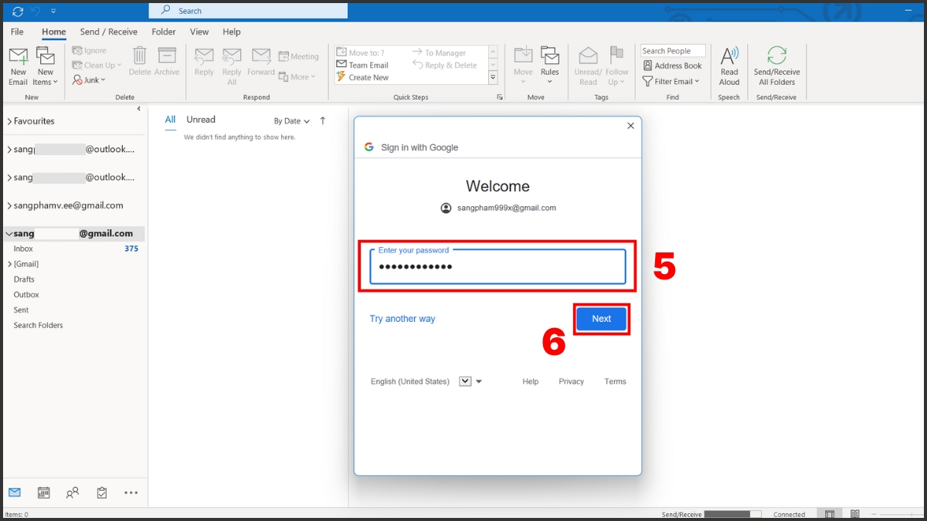Click the Meeting reply button
Viewport: 927px width, 521px height.
tap(299, 56)
